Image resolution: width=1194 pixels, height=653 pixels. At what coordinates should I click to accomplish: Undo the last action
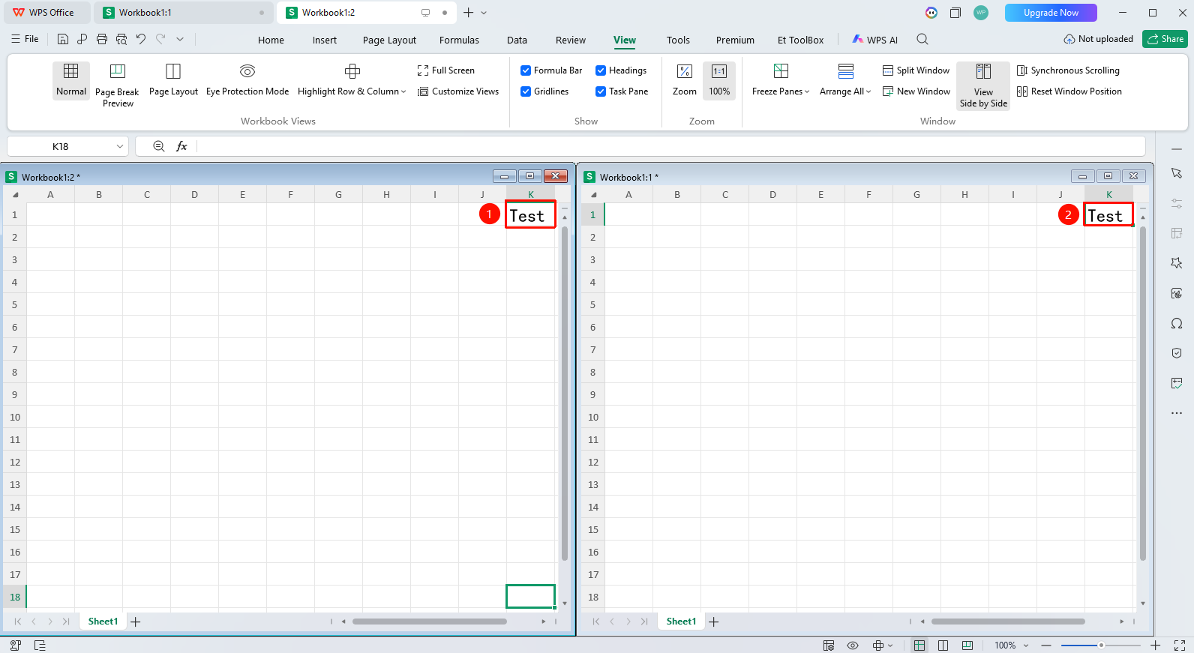(x=141, y=39)
